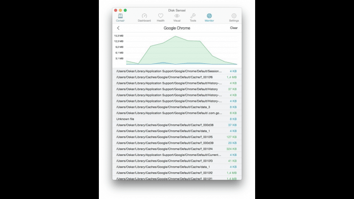This screenshot has width=354, height=199.
Task: Select the Cache/f_0010f5 127 KB row
Action: click(177, 137)
